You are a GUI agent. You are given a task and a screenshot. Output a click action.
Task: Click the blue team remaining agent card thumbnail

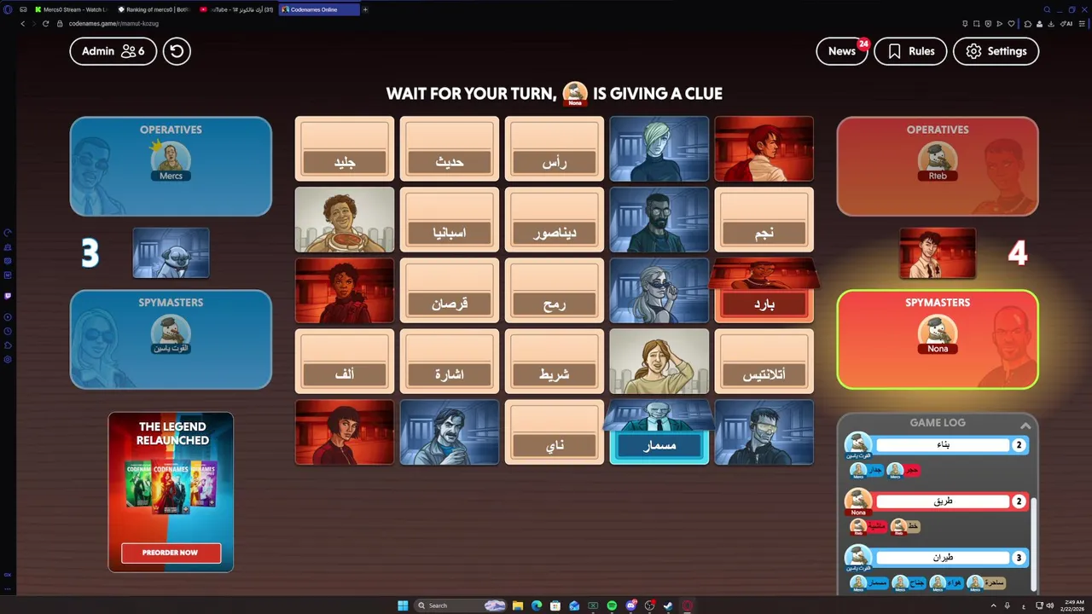pos(171,252)
